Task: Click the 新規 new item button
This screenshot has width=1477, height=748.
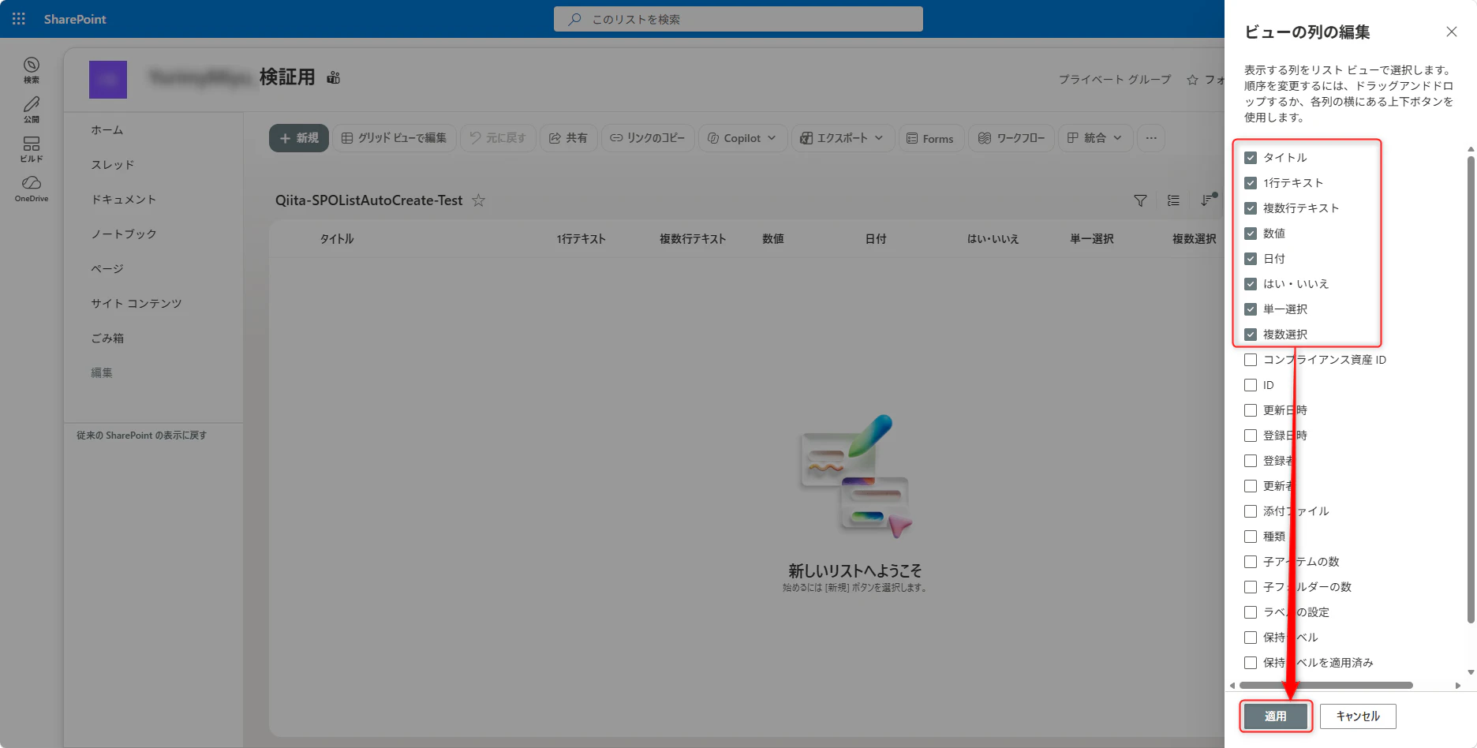Action: coord(299,138)
